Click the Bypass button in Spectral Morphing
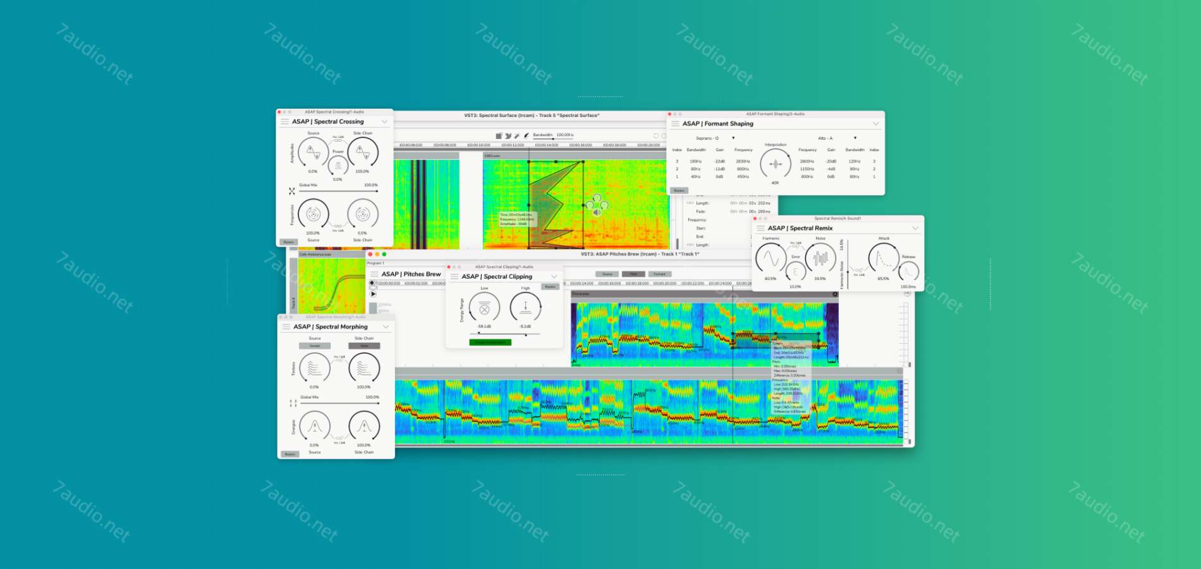This screenshot has width=1201, height=569. pyautogui.click(x=290, y=454)
